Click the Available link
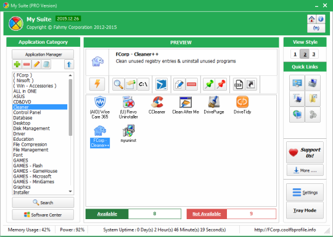This screenshot has width=333, height=237. 107,214
